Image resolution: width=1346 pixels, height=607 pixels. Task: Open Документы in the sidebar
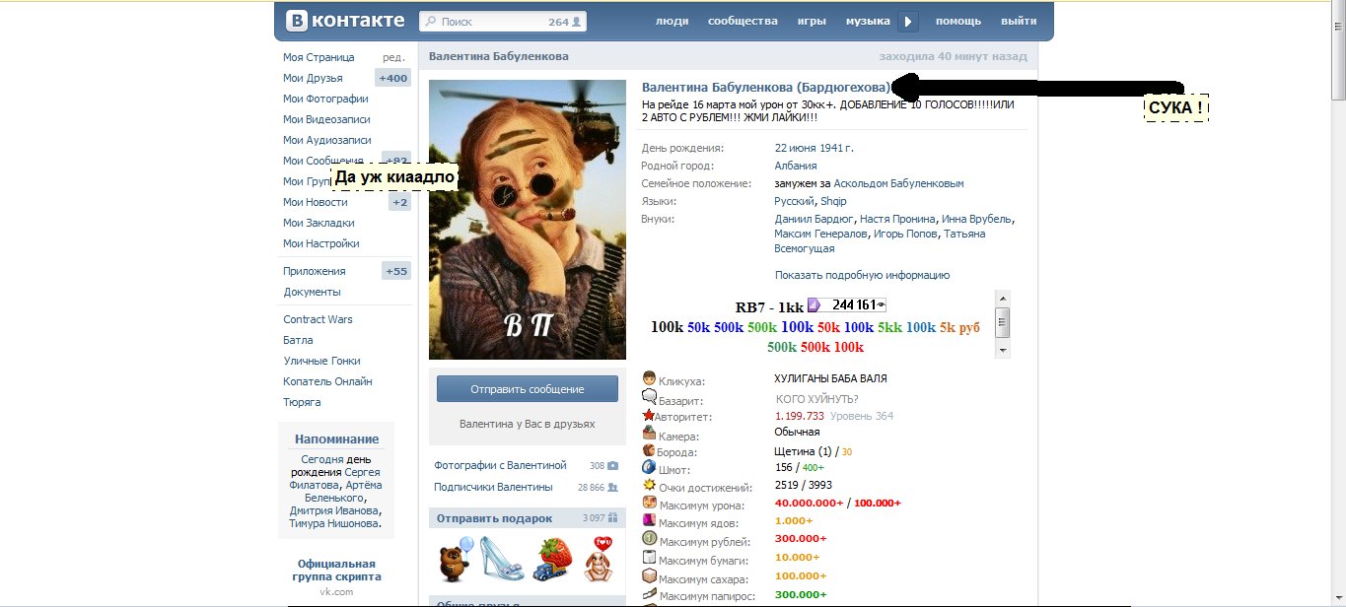coord(313,292)
